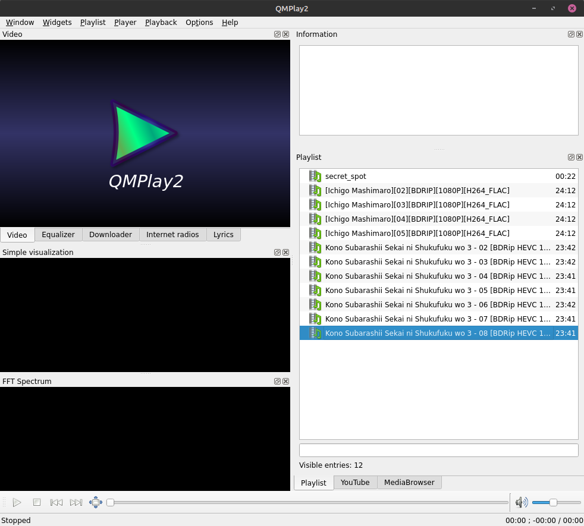This screenshot has width=584, height=526.
Task: Start playback with the Play button
Action: coord(17,503)
